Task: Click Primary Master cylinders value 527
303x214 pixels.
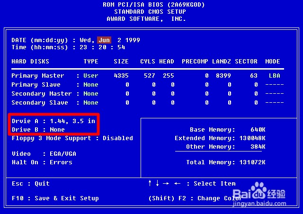Action: coord(150,75)
